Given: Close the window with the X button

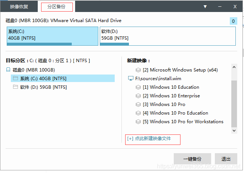Looking at the screenshot, I should 235,6.
